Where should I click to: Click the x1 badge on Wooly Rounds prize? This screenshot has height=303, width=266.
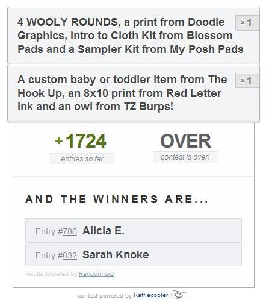click(x=247, y=23)
